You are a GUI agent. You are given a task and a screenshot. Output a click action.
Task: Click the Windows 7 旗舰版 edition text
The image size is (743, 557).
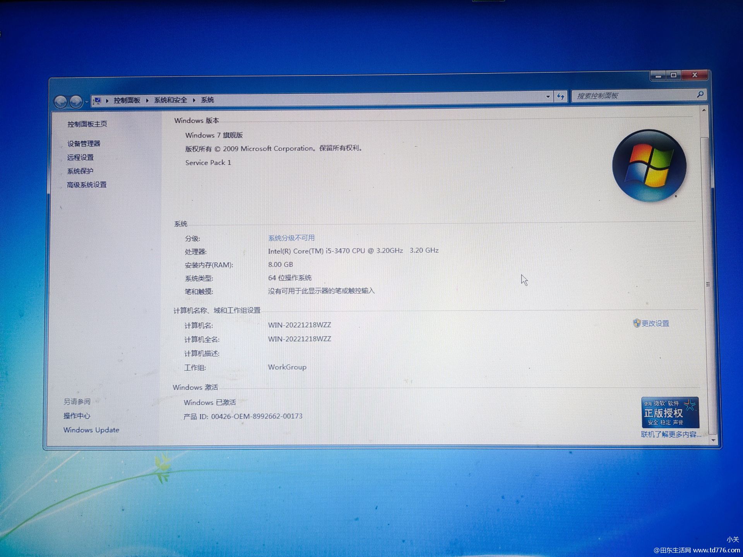click(214, 135)
